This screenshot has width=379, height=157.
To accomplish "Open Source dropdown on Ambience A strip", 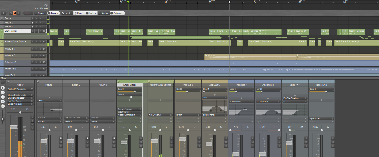I will point(241,119).
